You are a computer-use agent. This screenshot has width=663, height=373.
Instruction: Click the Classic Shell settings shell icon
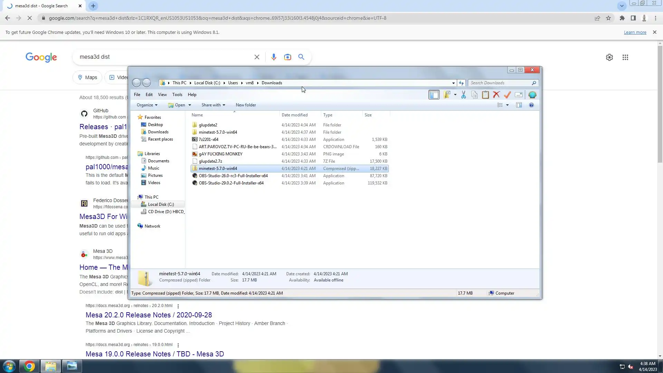(x=532, y=95)
